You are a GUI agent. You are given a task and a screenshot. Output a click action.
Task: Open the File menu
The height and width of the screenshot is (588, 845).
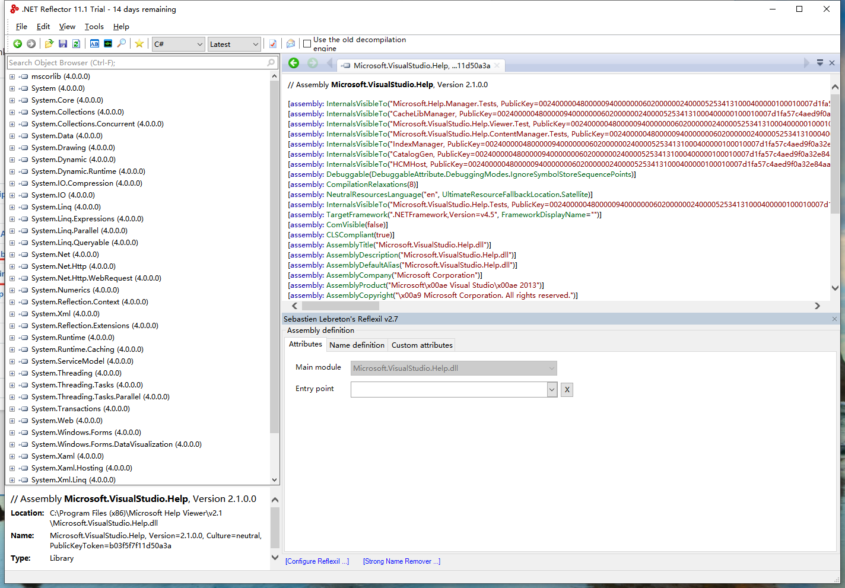(x=21, y=27)
